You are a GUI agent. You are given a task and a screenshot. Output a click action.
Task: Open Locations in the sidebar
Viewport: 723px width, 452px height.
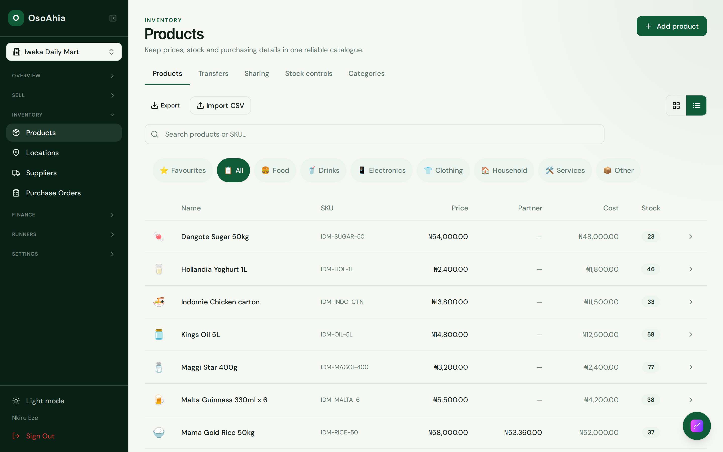pos(64,153)
